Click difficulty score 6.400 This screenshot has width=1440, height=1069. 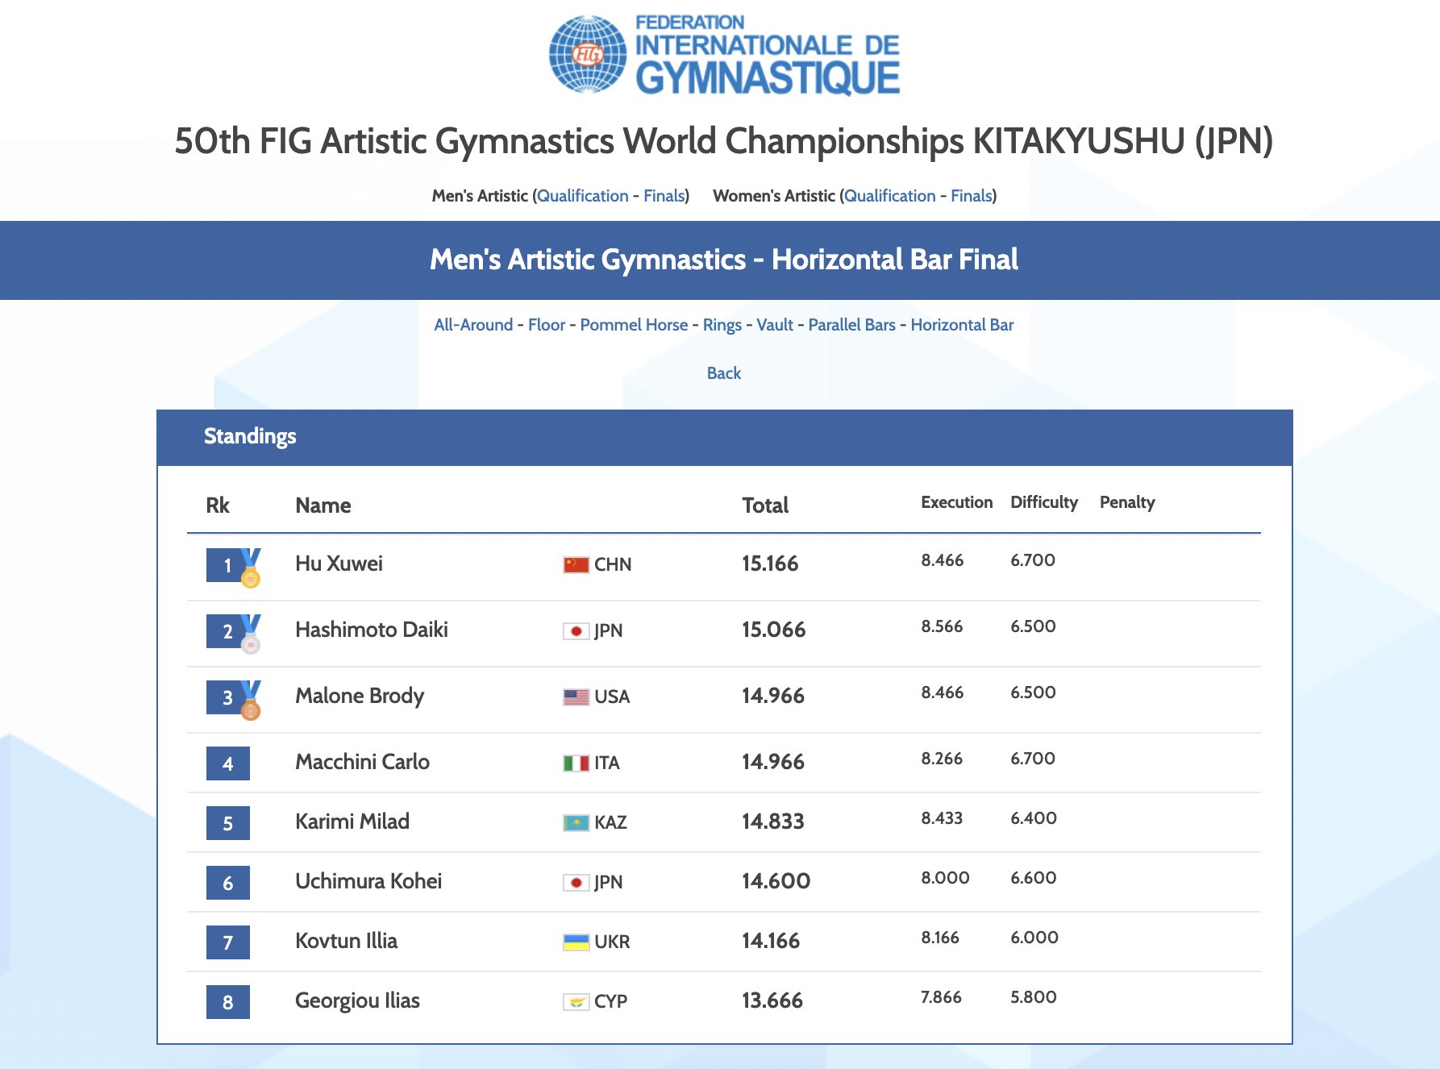[1034, 818]
